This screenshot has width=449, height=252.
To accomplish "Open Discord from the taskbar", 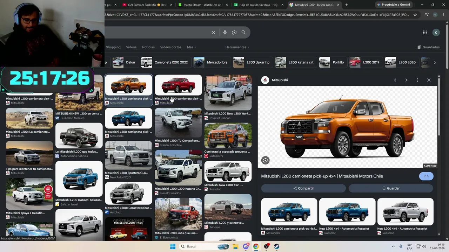I will [246, 246].
